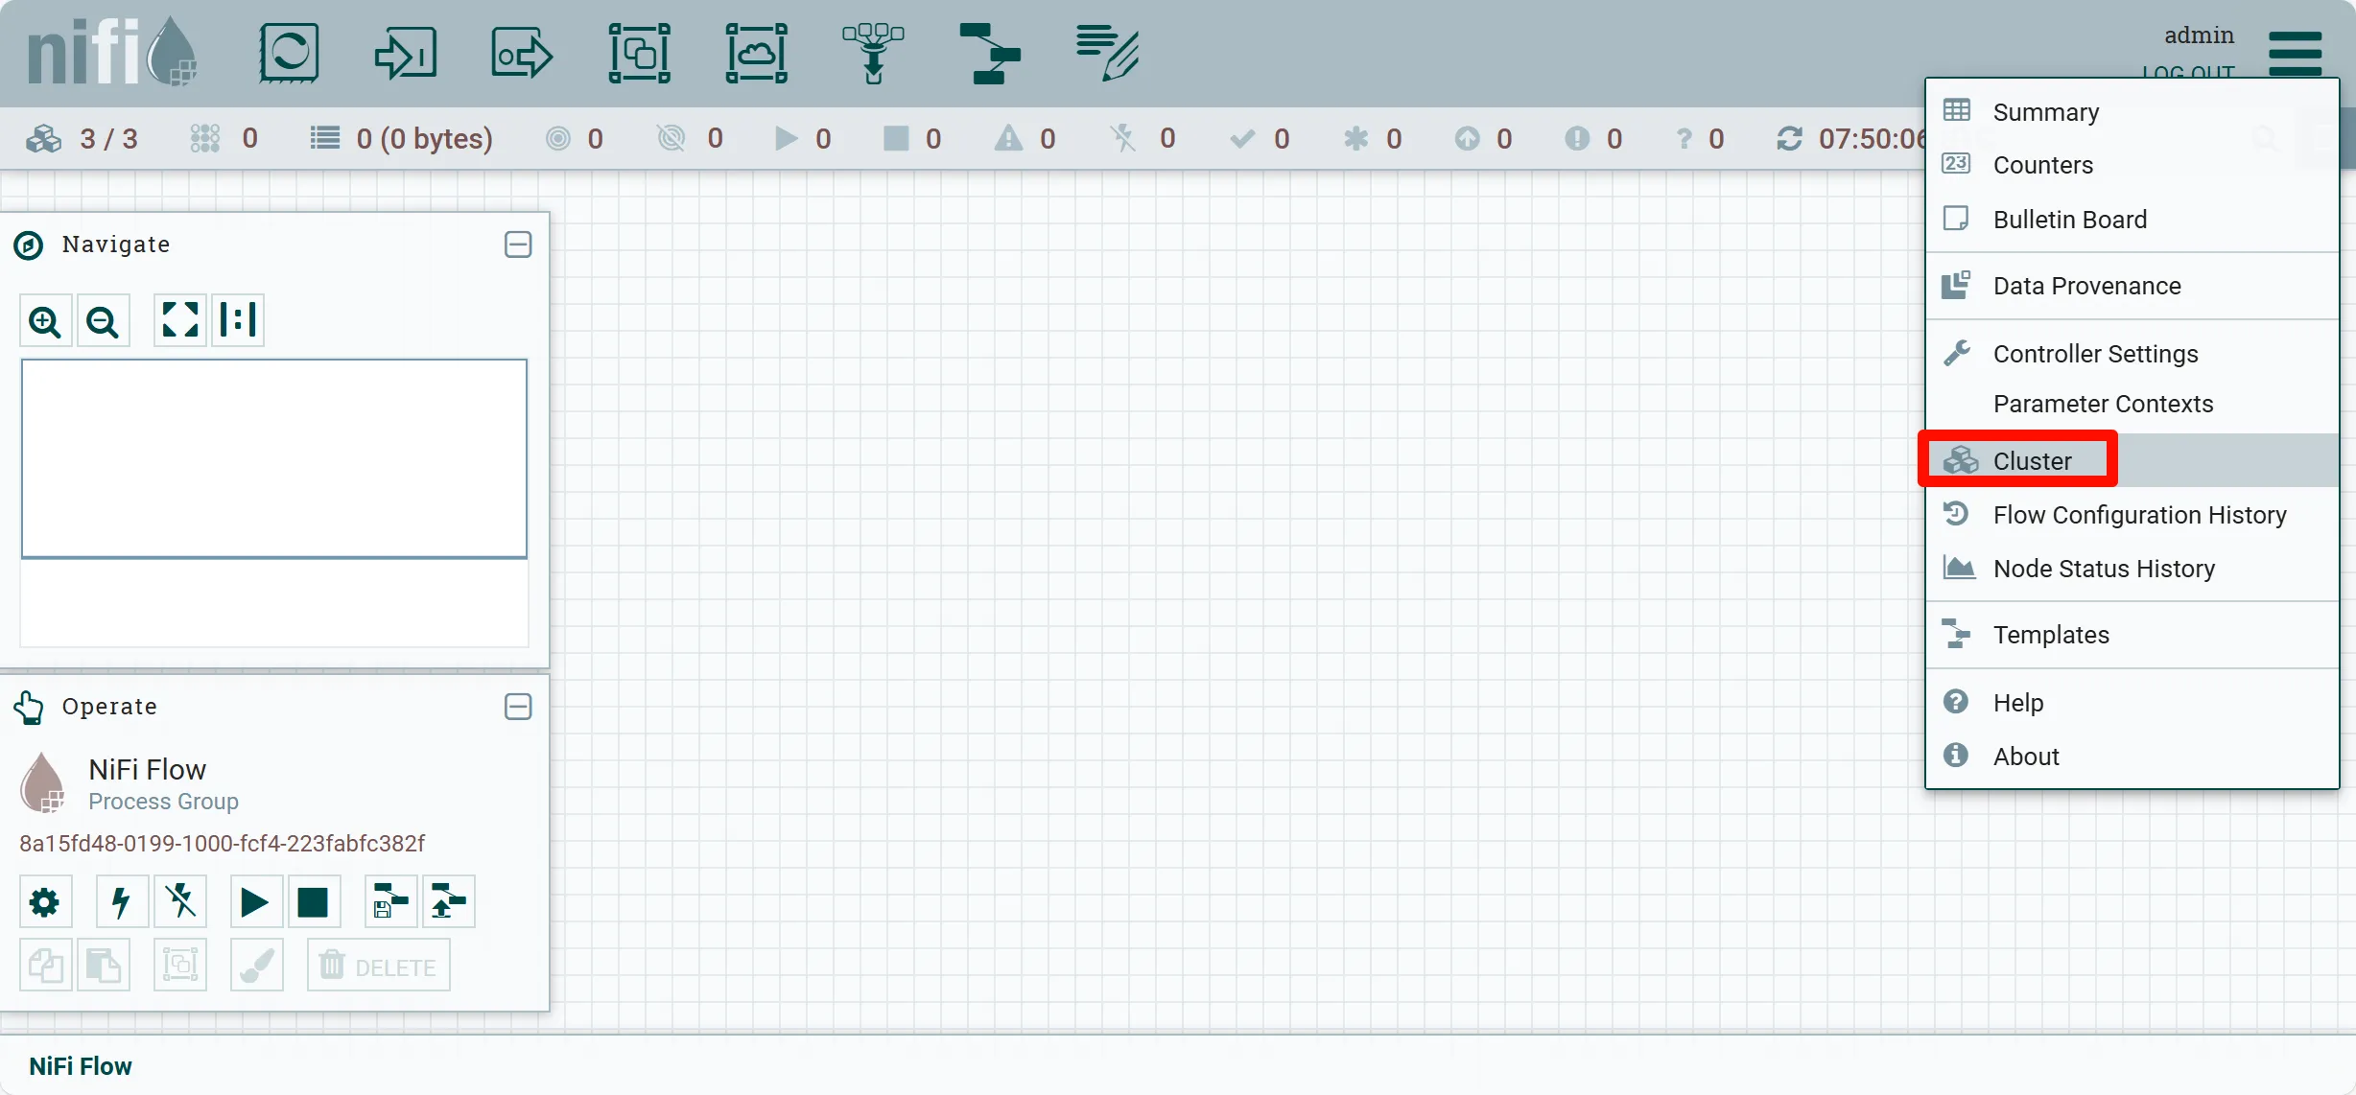Select the Template toolbar icon

tap(990, 53)
